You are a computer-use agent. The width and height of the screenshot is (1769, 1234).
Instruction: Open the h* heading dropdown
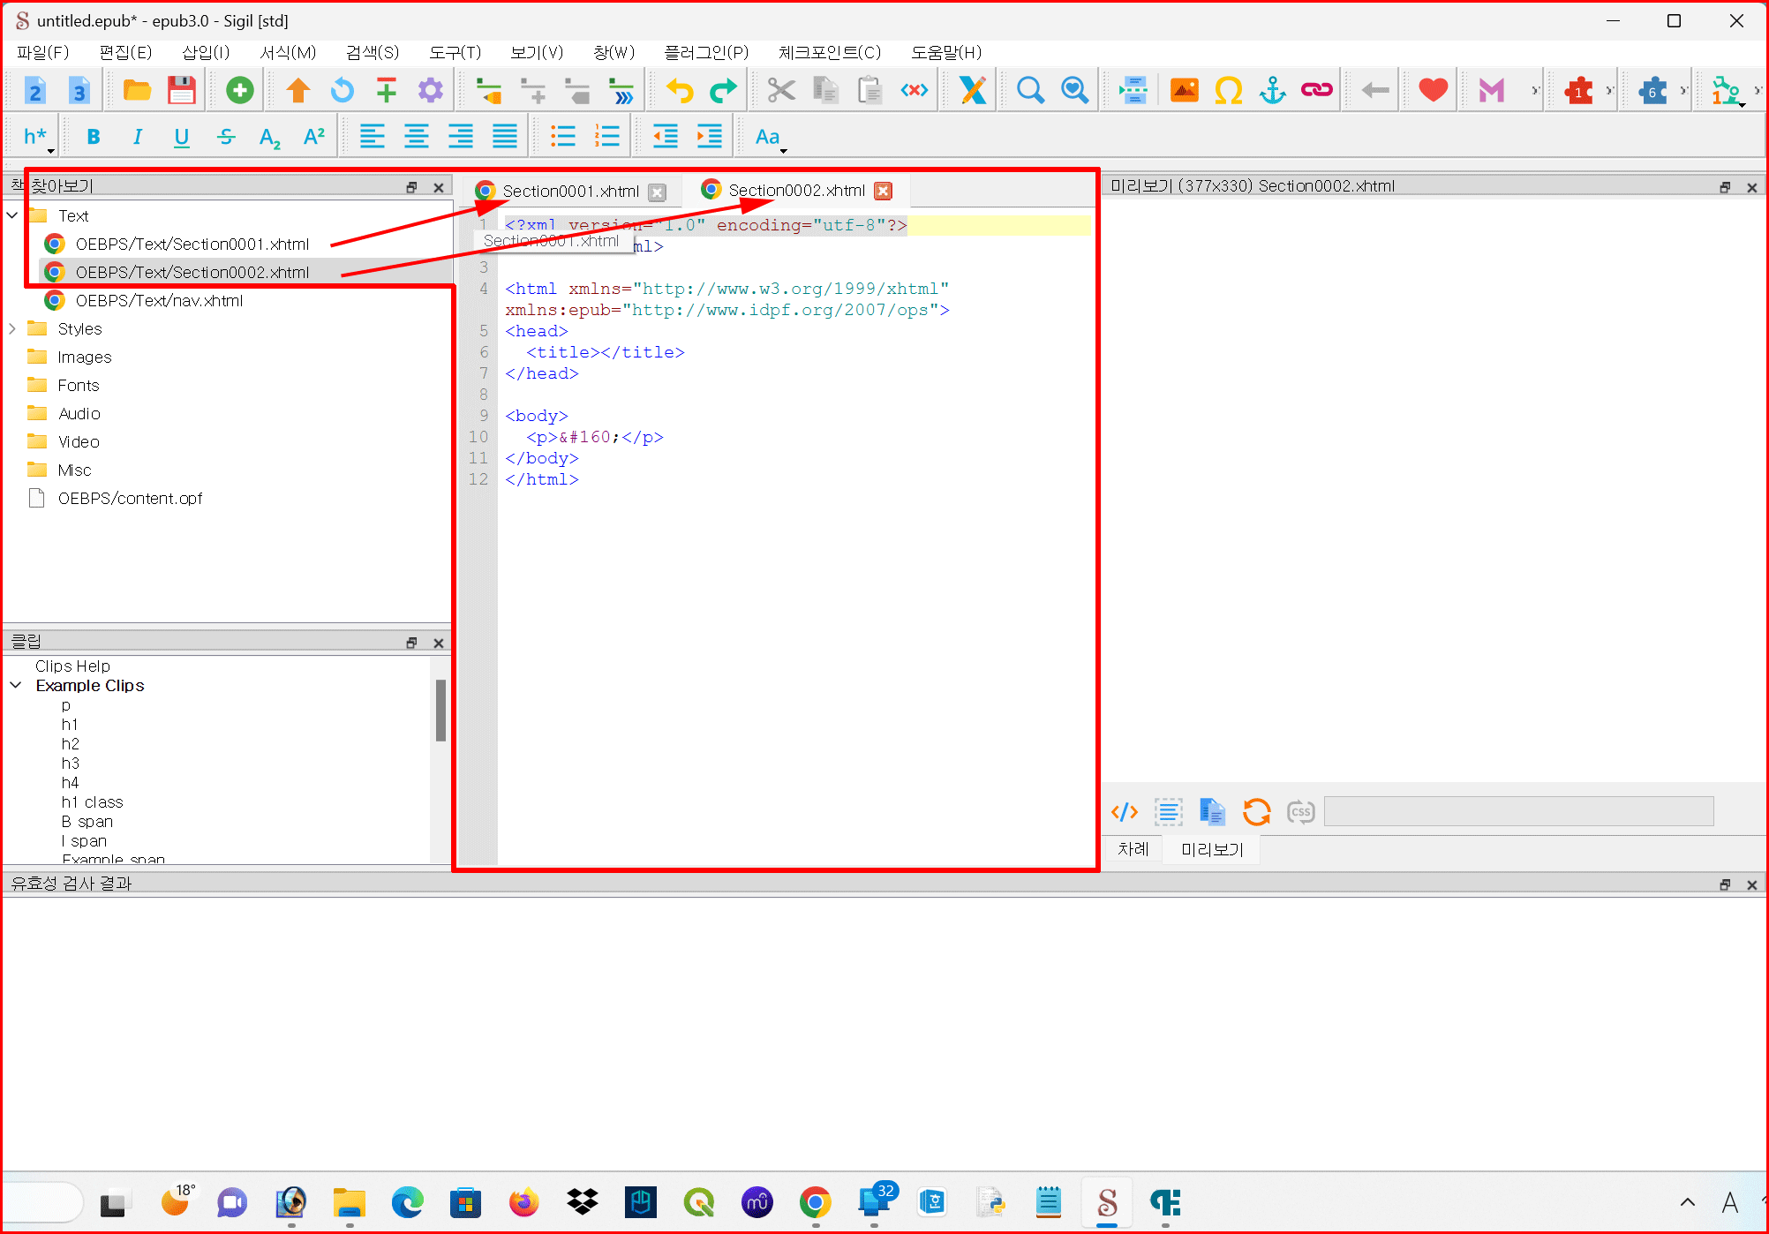[37, 137]
